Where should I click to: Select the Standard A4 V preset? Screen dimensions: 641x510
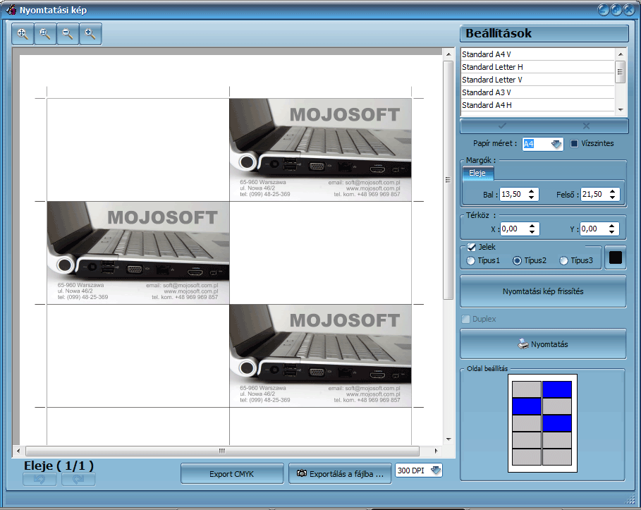(x=537, y=54)
